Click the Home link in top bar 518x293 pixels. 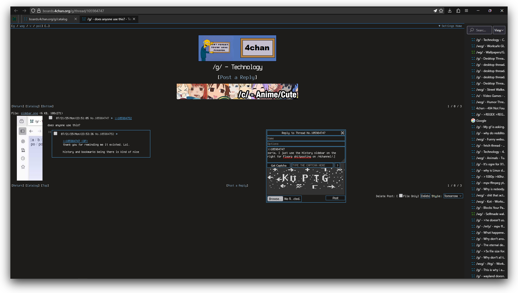459,26
